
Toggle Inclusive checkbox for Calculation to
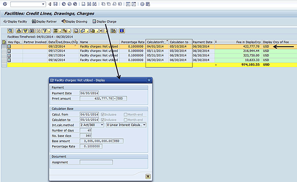click(x=103, y=120)
